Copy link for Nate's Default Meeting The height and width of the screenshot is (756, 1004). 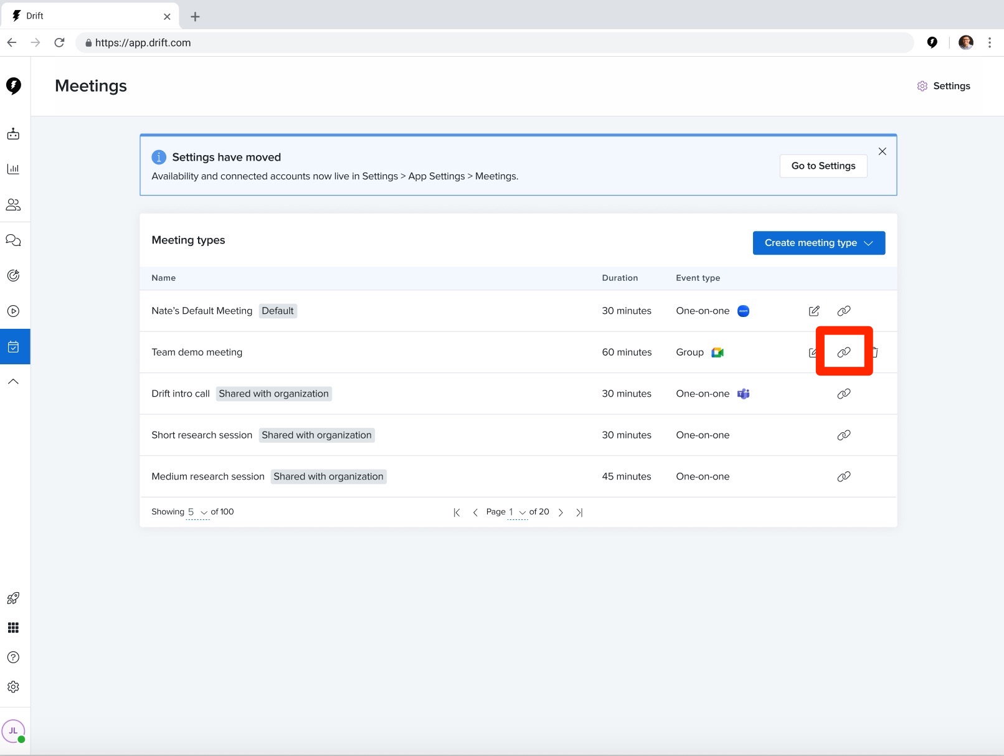click(x=844, y=311)
